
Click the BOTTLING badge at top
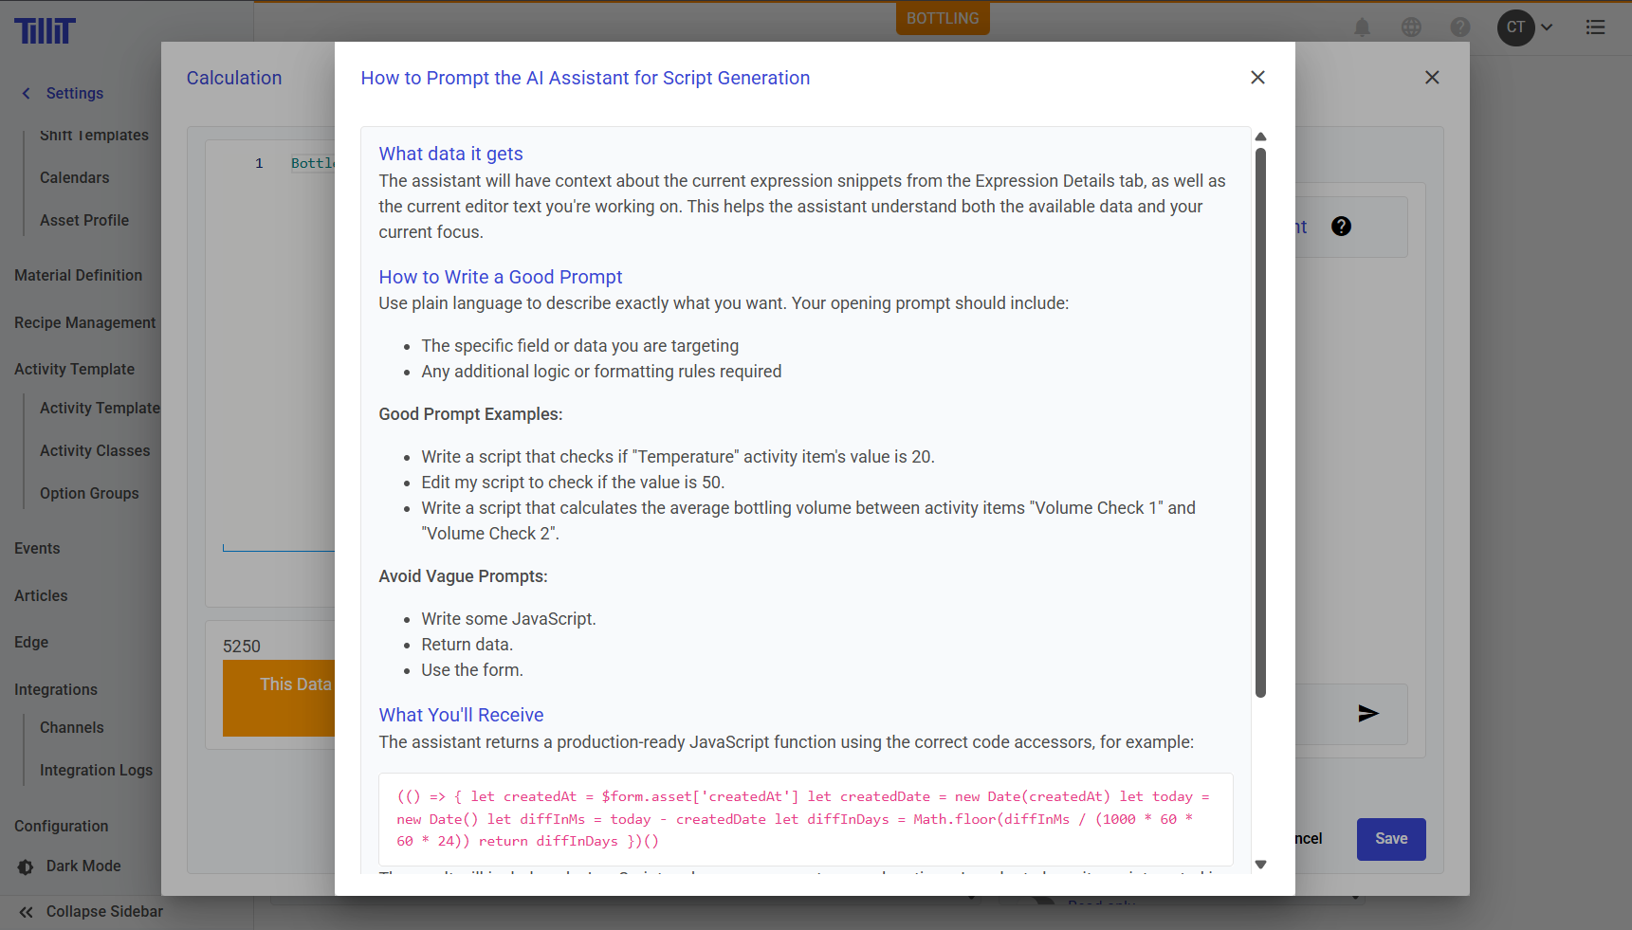942,18
